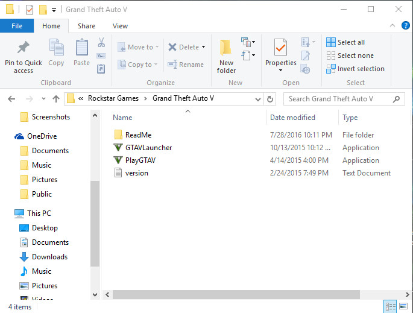Expand hidden path with double chevron
This screenshot has height=313, width=413.
click(x=81, y=98)
